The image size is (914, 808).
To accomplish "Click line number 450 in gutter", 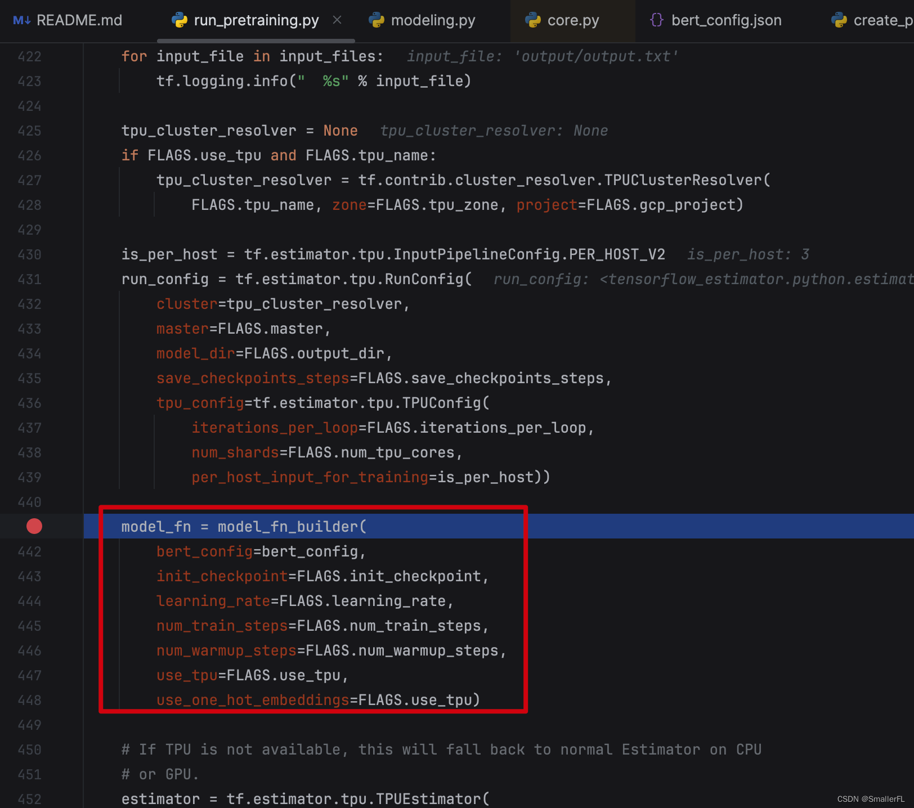I will tap(29, 750).
